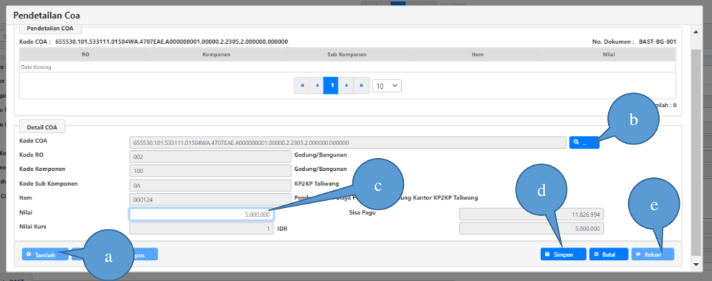
Task: Click the Kode Komponen field
Action: pyautogui.click(x=211, y=170)
